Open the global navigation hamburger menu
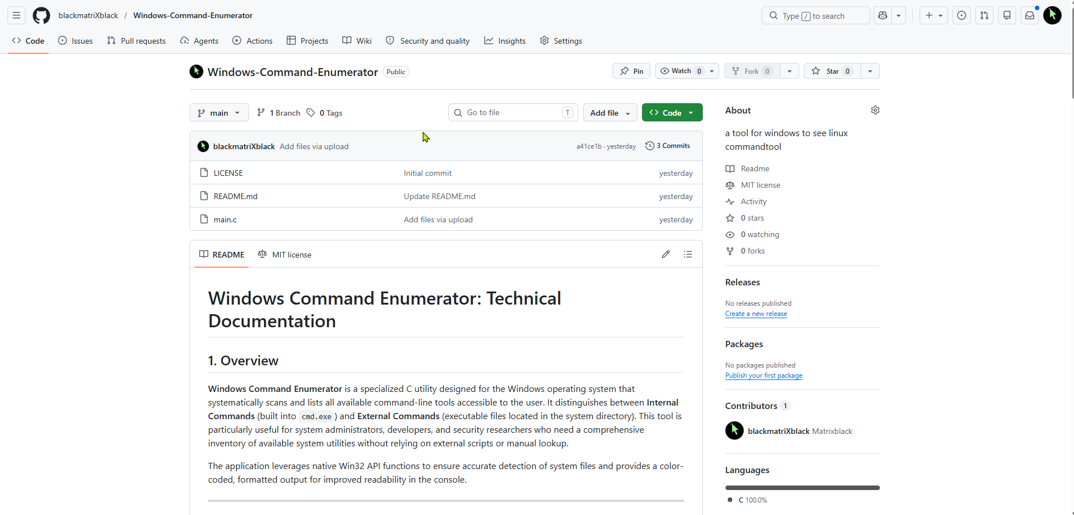Image resolution: width=1074 pixels, height=515 pixels. 16,15
